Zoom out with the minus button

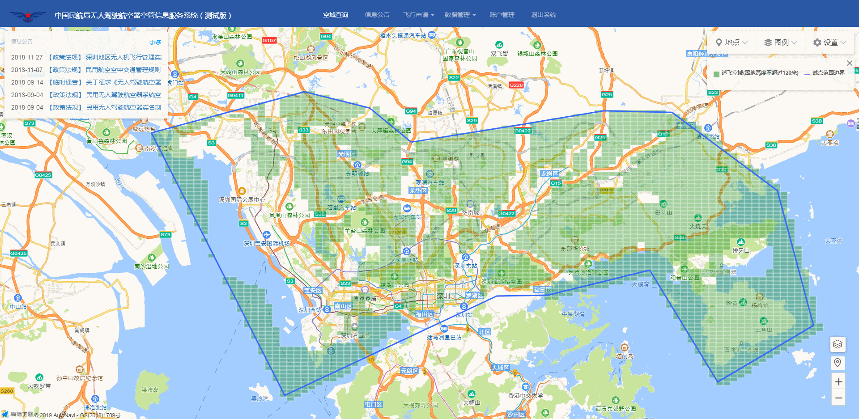coord(838,398)
